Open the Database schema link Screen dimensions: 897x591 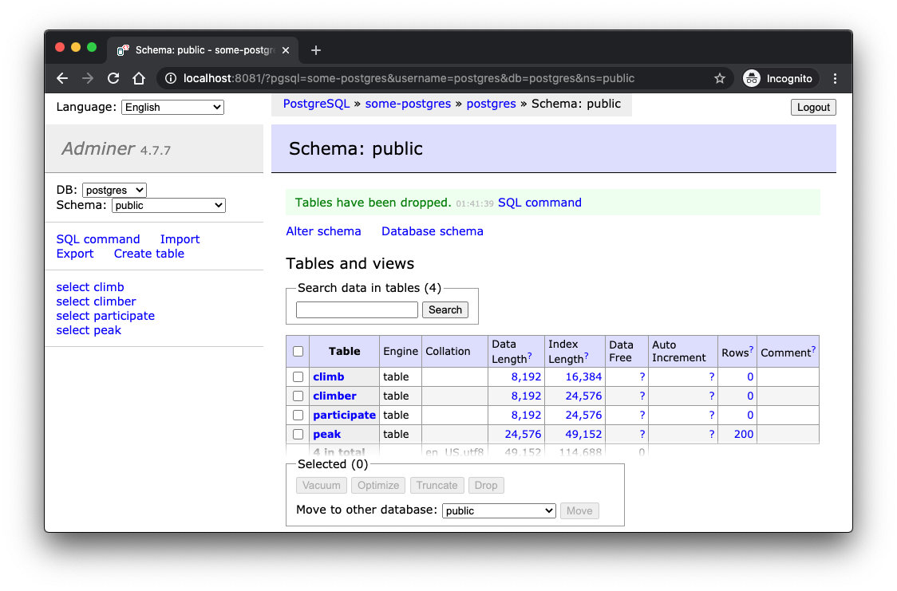(432, 231)
